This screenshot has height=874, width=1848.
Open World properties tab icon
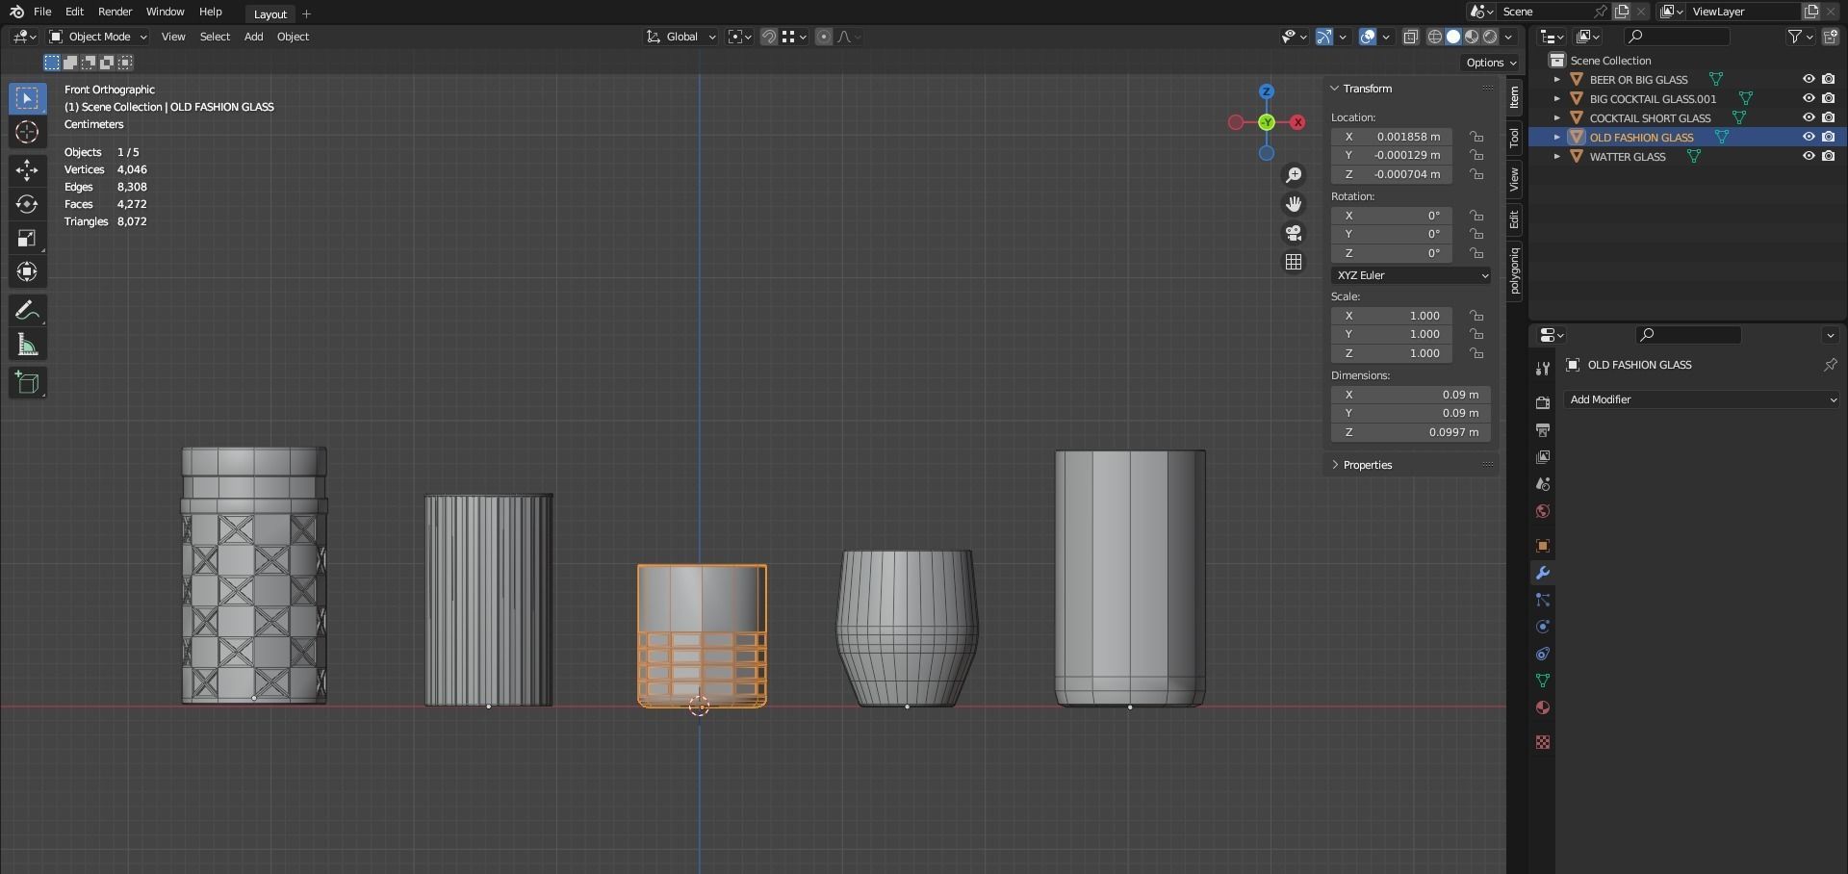[1543, 511]
